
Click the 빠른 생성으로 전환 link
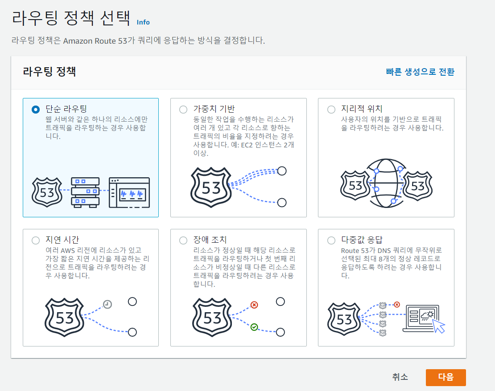coord(420,72)
